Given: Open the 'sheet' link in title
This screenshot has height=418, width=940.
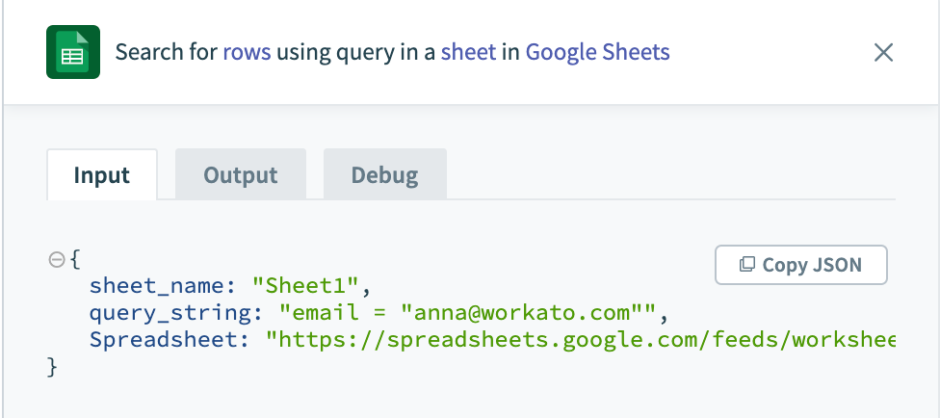Looking at the screenshot, I should click(x=468, y=51).
